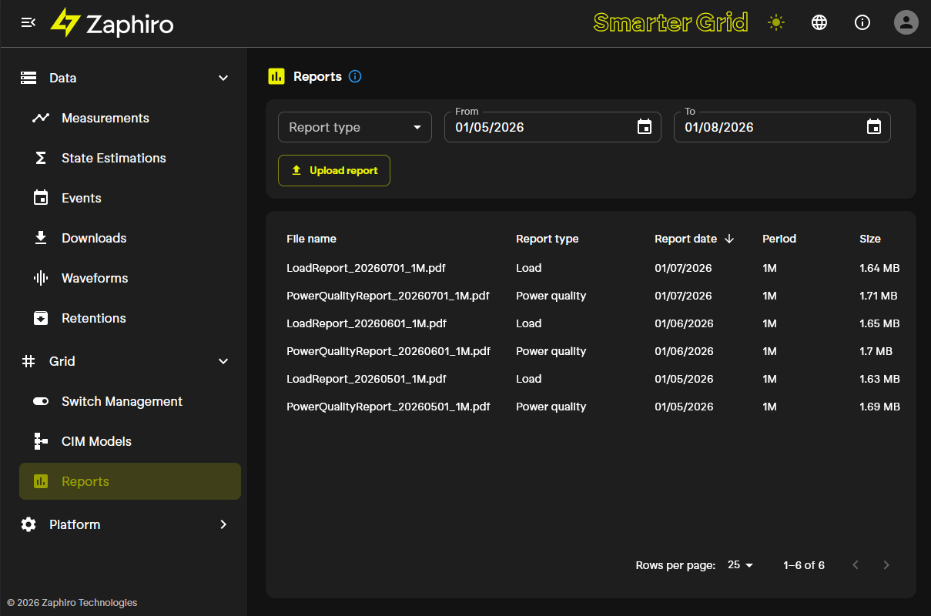Viewport: 931px width, 616px height.
Task: Click © 2026 Zaphiro Technologies footer
Action: [x=72, y=603]
